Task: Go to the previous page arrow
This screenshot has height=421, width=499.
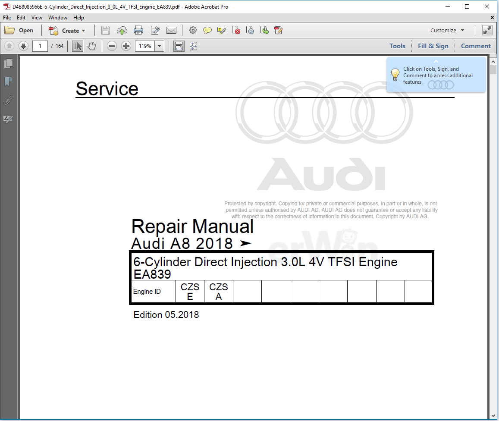Action: click(x=9, y=46)
